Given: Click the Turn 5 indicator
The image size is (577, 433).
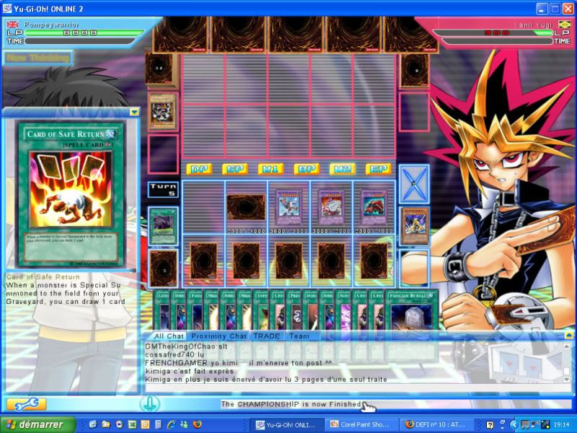Looking at the screenshot, I should 163,190.
